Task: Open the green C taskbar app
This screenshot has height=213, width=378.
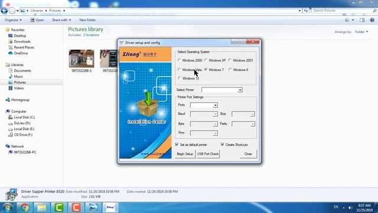Action: click(59, 208)
